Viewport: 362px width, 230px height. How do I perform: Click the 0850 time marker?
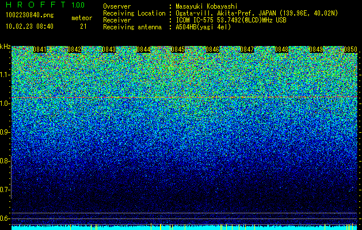point(350,49)
